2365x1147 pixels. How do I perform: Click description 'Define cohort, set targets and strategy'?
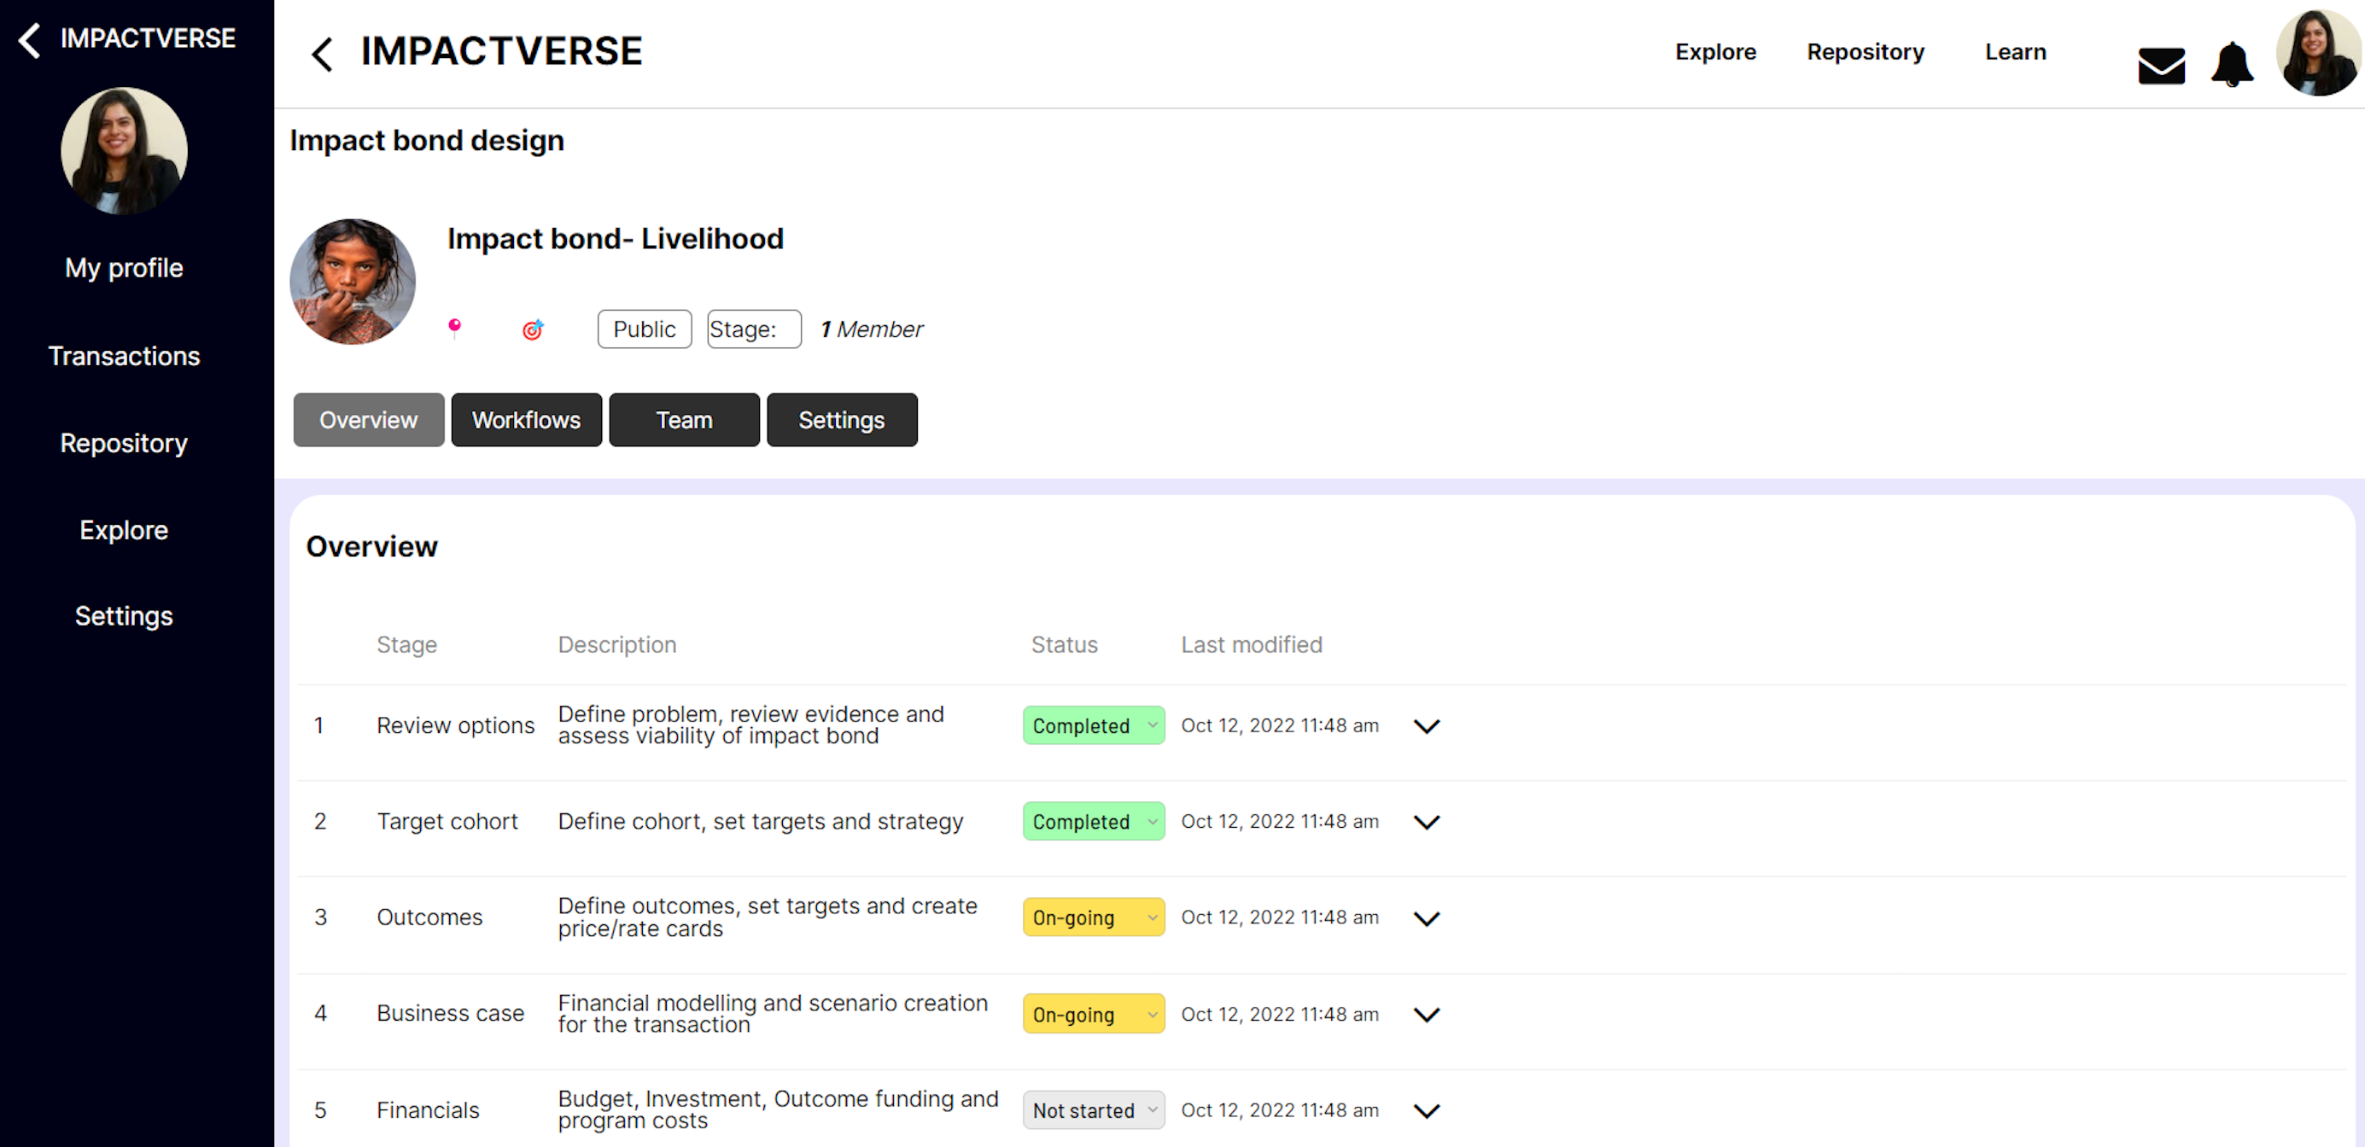click(x=760, y=821)
